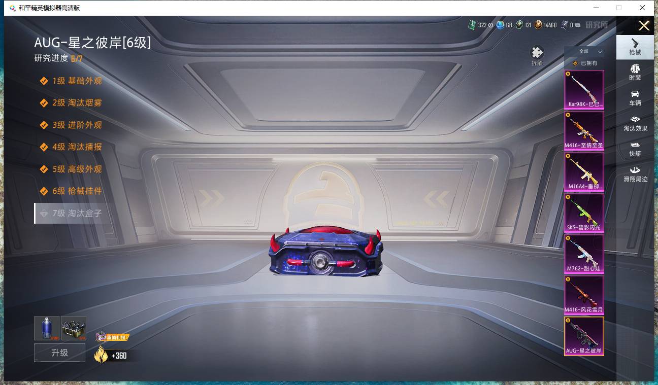Image resolution: width=658 pixels, height=385 pixels.
Task: Toggle the 已拥有 owned filter checkbox
Action: (x=575, y=63)
